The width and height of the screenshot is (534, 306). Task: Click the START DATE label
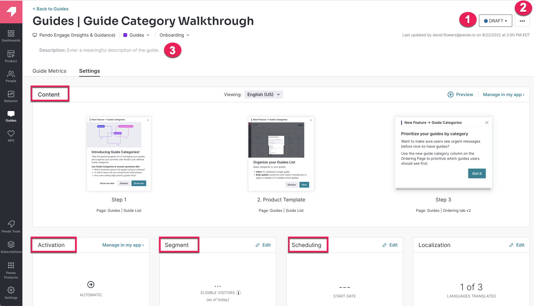344,296
